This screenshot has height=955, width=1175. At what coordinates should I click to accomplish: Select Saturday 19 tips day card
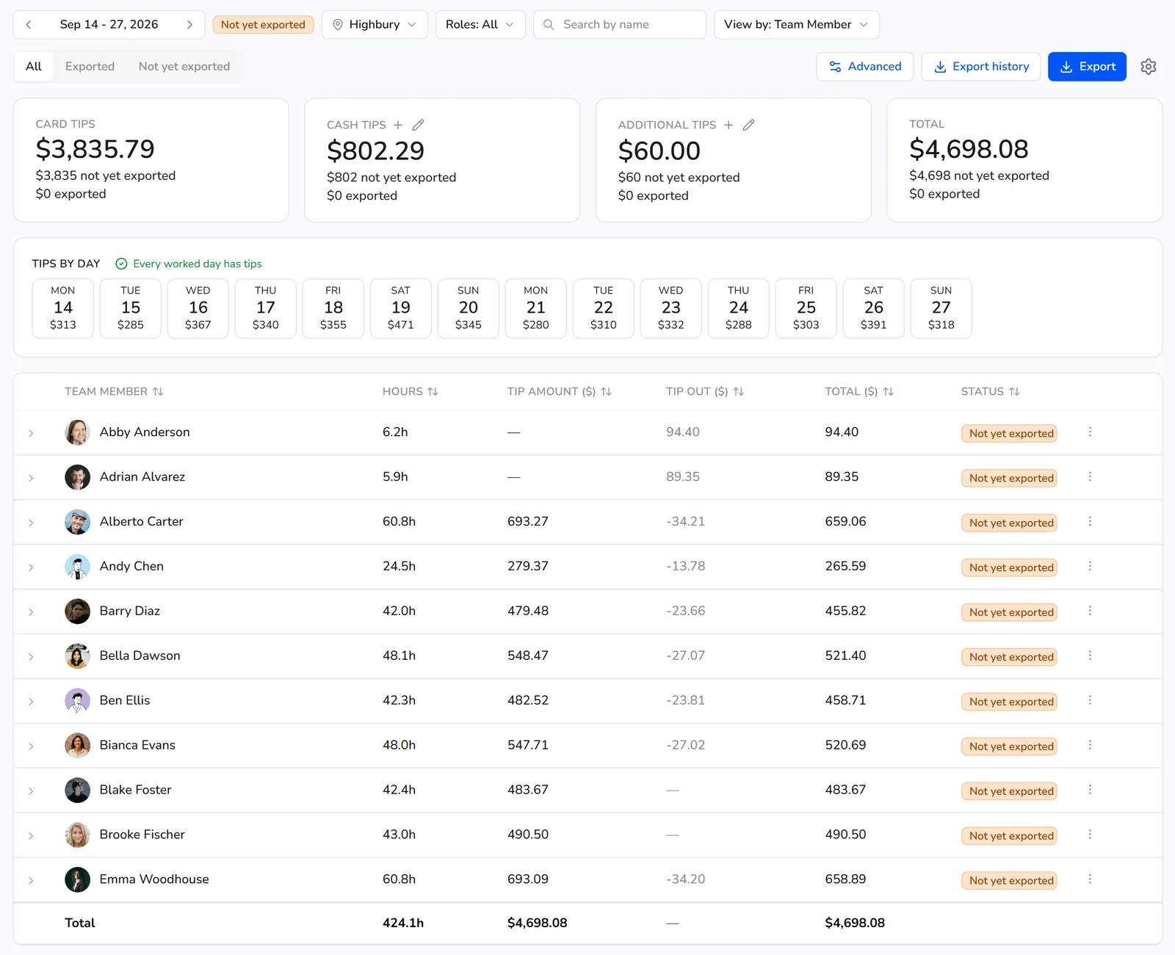point(401,308)
